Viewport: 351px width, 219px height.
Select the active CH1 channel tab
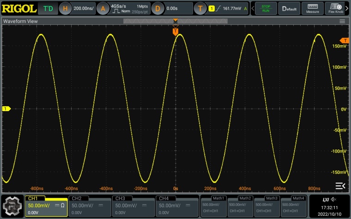(46, 206)
